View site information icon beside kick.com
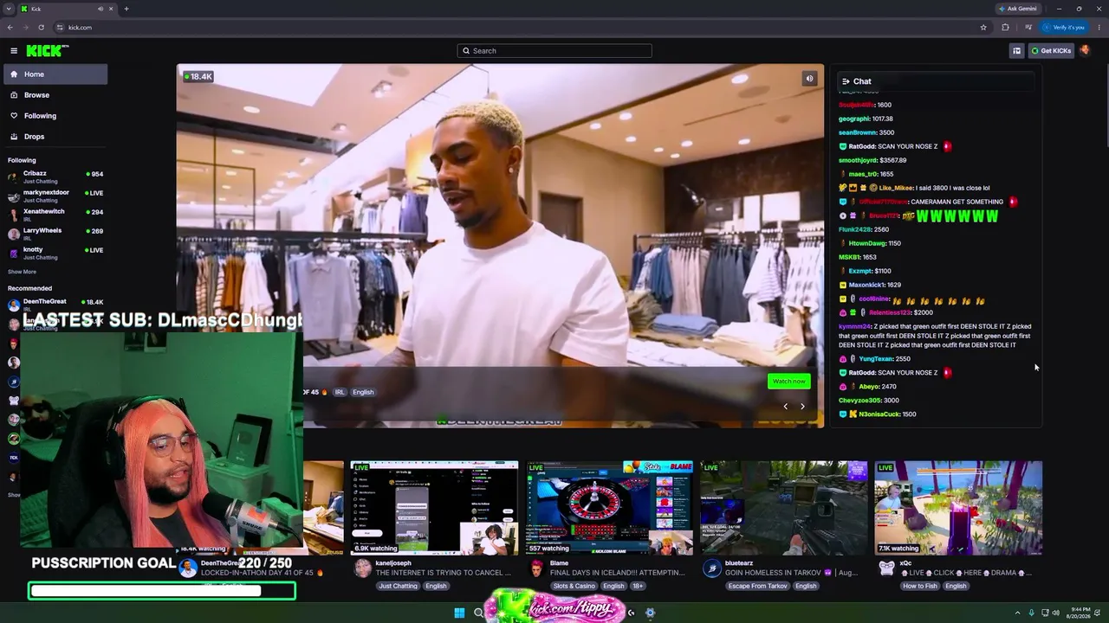 (x=62, y=27)
